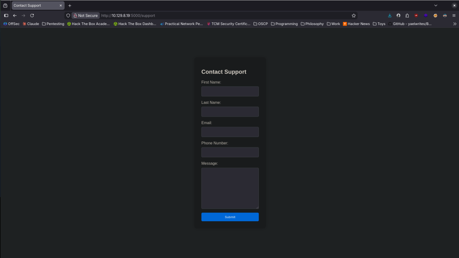Viewport: 459px width, 258px height.
Task: Reload the Contact Support page
Action: (32, 15)
